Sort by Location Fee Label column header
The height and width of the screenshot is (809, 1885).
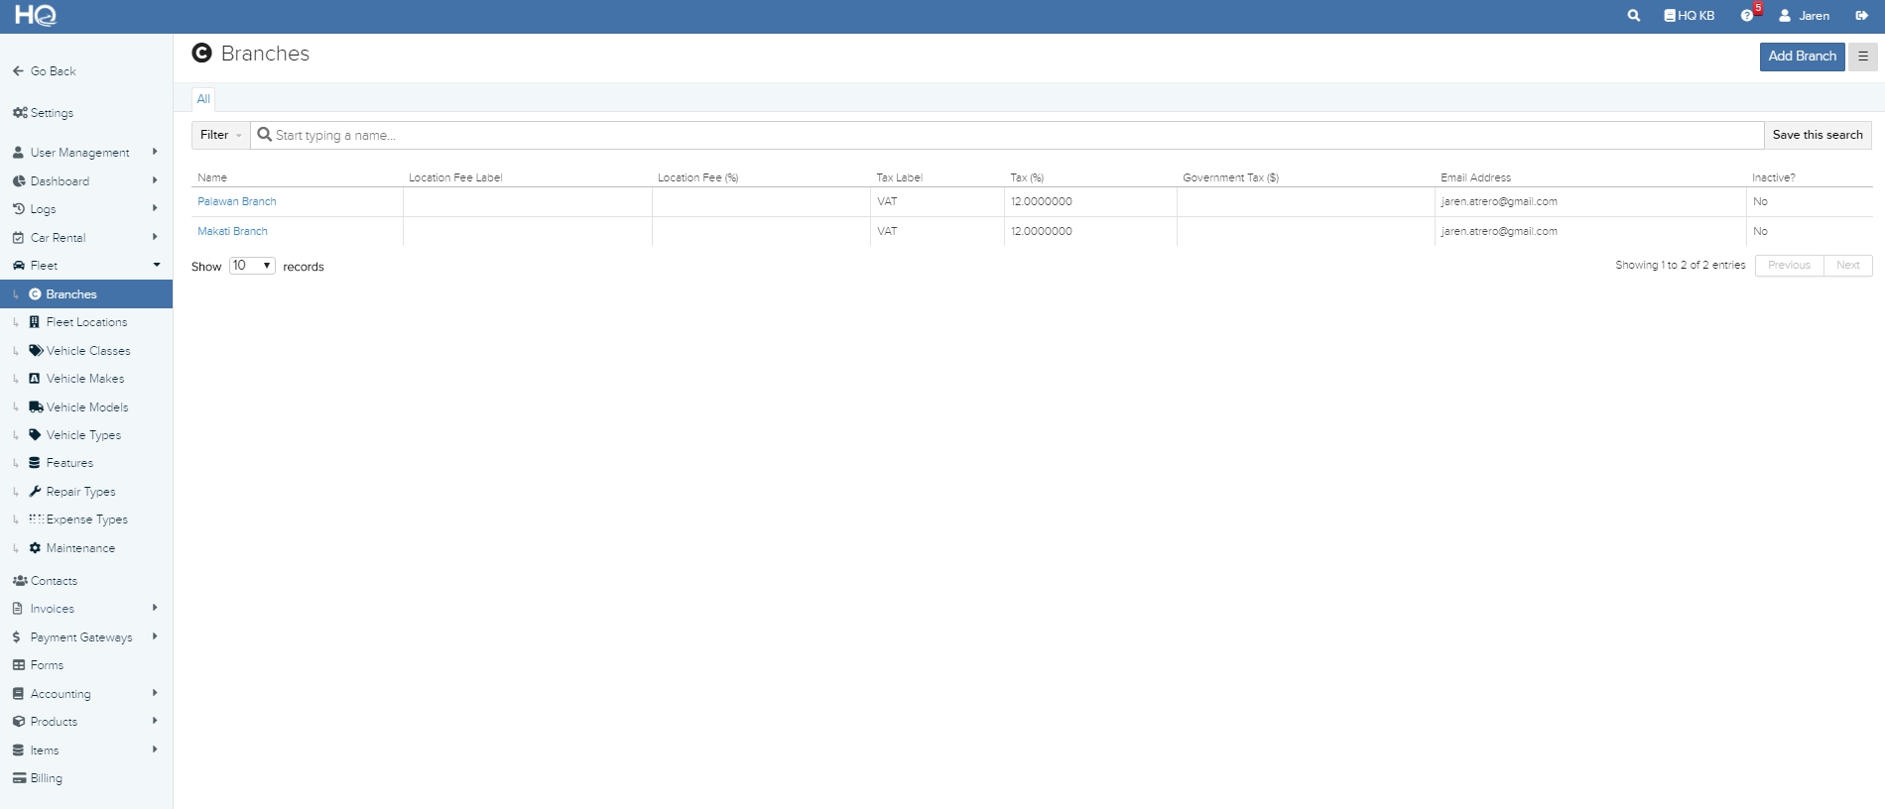455,177
